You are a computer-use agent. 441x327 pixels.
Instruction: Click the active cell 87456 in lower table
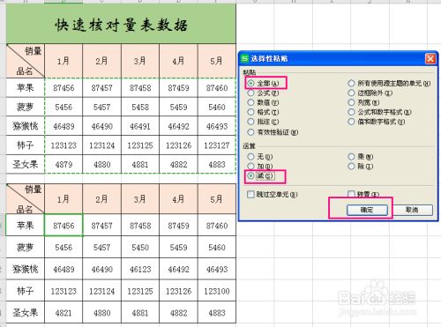tap(64, 225)
